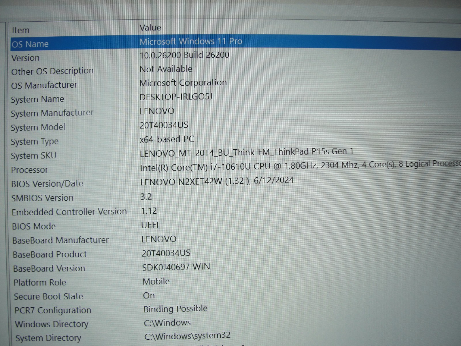Screen dimensions: 461x346
Task: Click the 1.12 controller version value
Action: click(x=149, y=211)
